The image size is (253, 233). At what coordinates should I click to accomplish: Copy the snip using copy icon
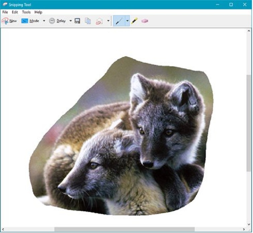coord(88,21)
